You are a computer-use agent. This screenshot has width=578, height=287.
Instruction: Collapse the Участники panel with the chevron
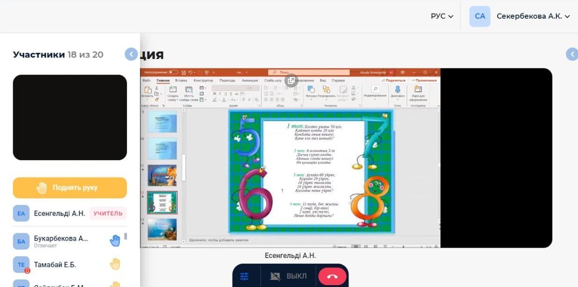[131, 54]
